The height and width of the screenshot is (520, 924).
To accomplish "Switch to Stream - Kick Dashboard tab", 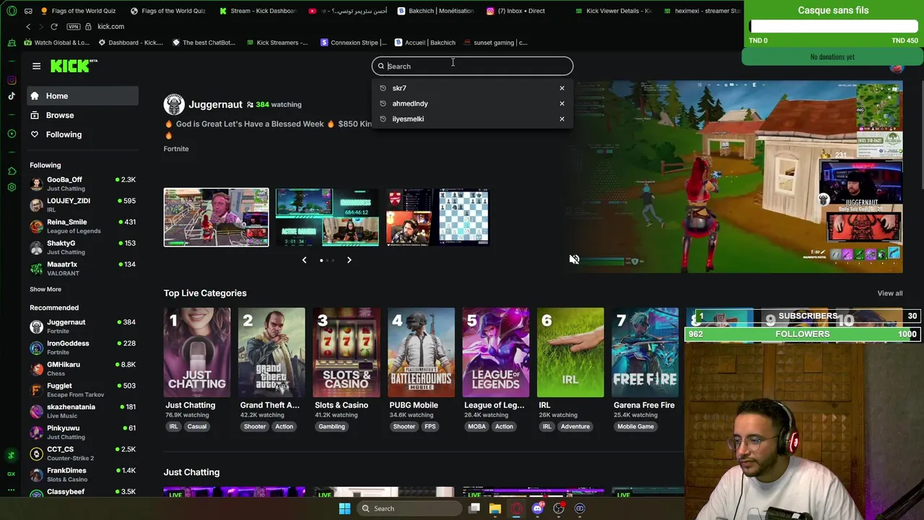I will click(x=258, y=11).
